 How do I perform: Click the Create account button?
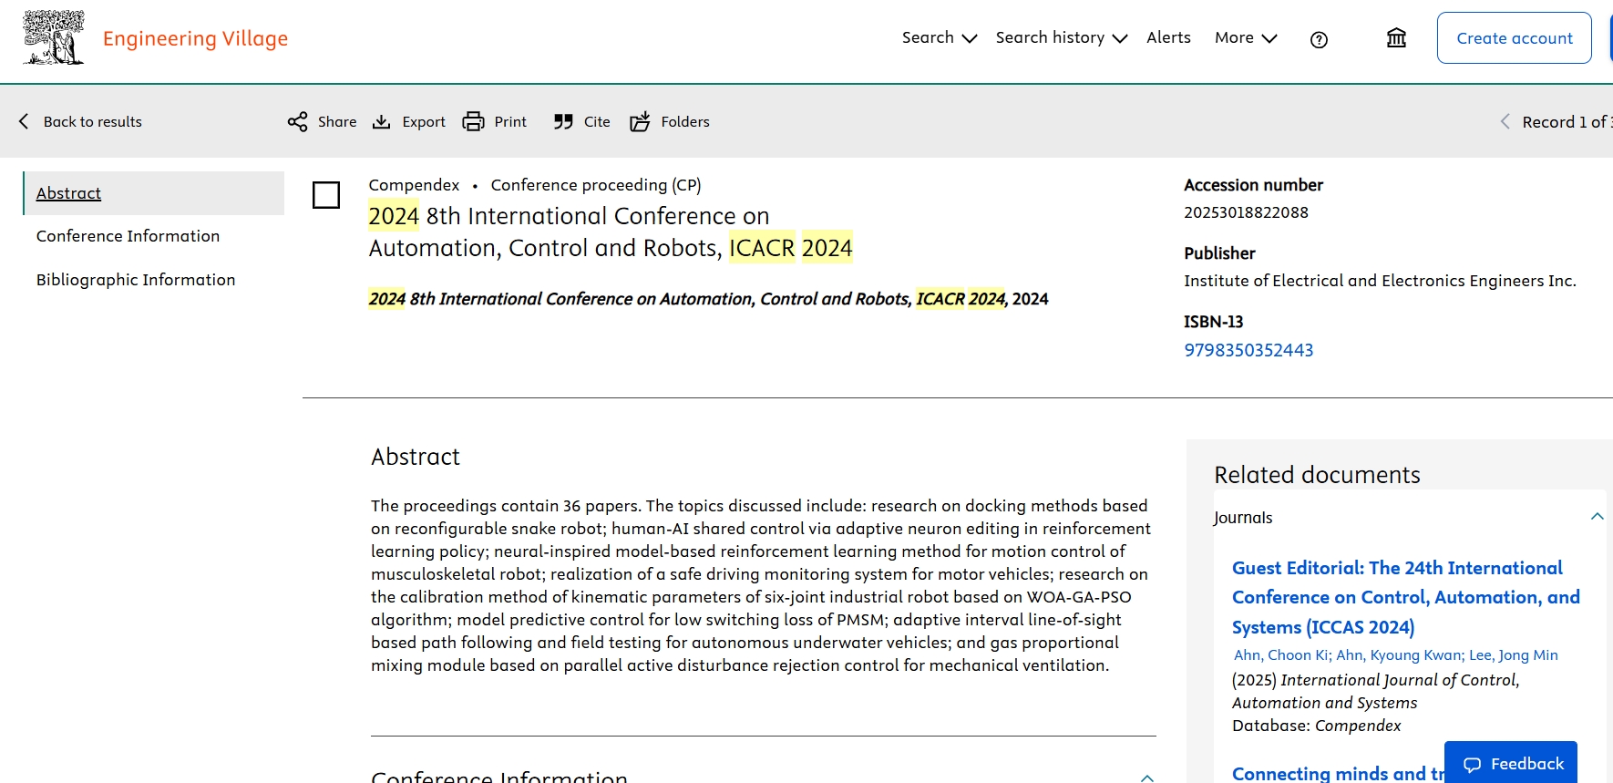(1514, 37)
